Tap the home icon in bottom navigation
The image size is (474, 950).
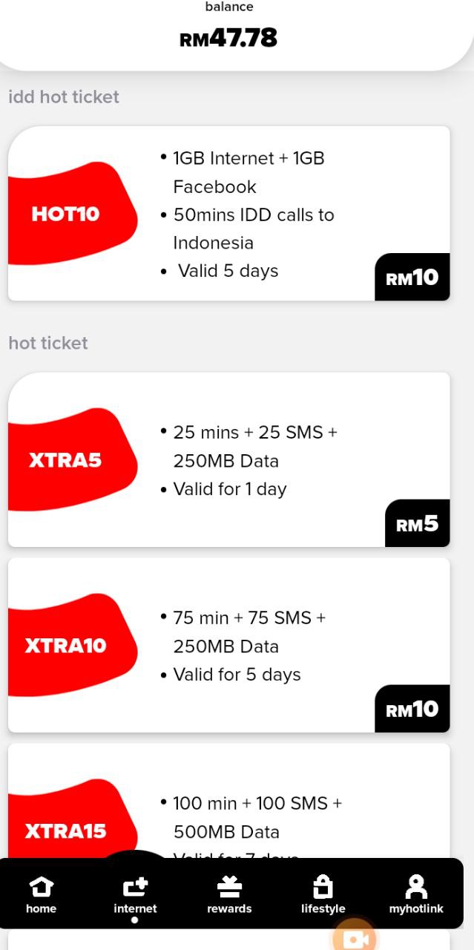pyautogui.click(x=41, y=887)
